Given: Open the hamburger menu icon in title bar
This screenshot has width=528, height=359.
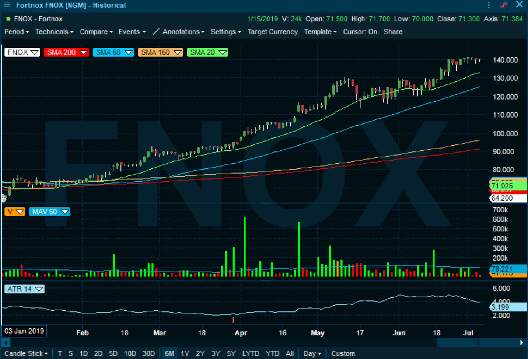Looking at the screenshot, I should coord(7,5).
